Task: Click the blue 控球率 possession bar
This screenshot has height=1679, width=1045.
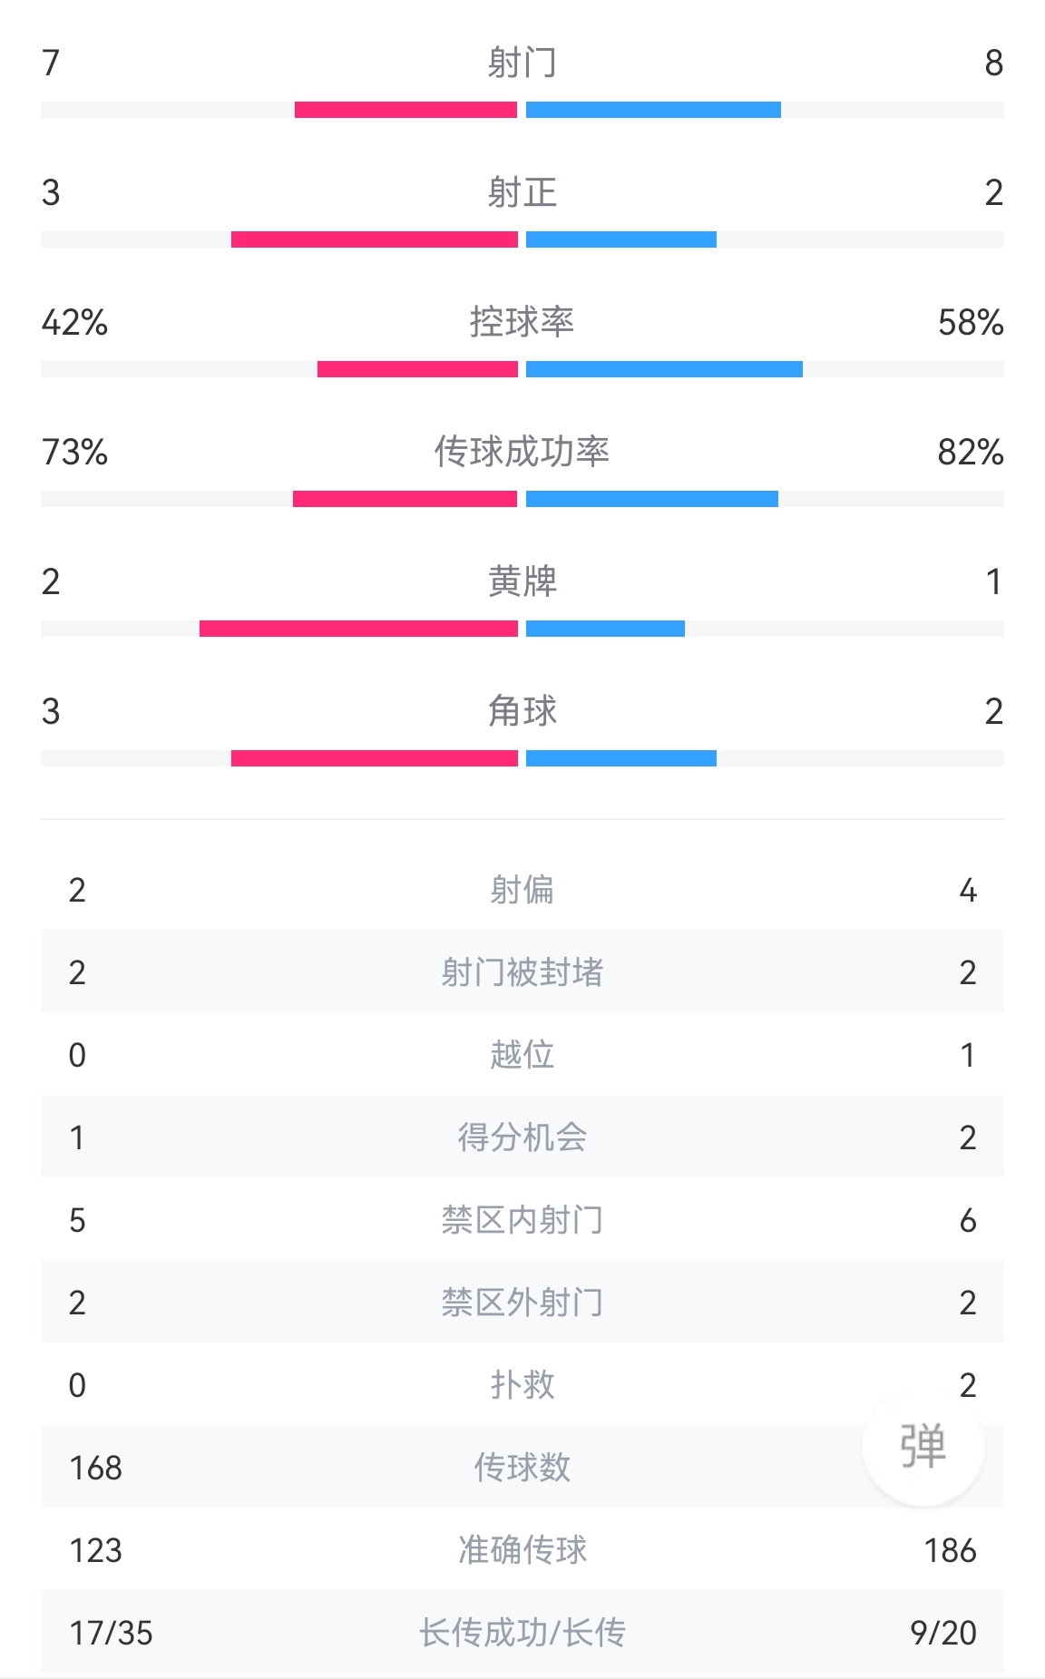Action: [x=664, y=369]
